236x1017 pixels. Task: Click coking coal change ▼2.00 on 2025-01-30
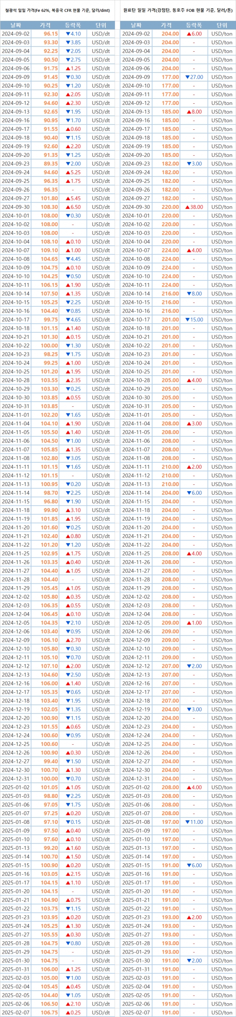coord(194,961)
